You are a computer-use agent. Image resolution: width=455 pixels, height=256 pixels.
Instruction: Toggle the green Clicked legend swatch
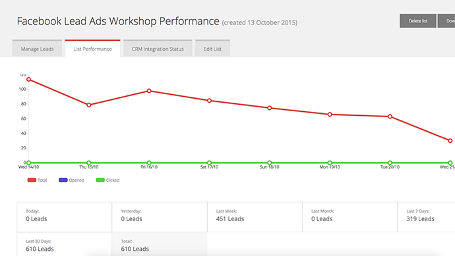tap(100, 180)
